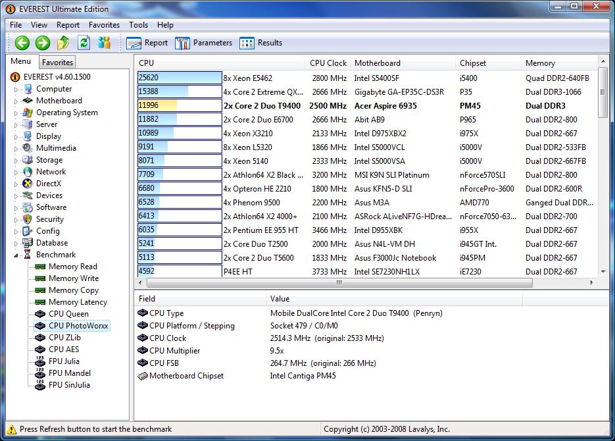
Task: Expand the Computer tree node
Action: [x=16, y=90]
